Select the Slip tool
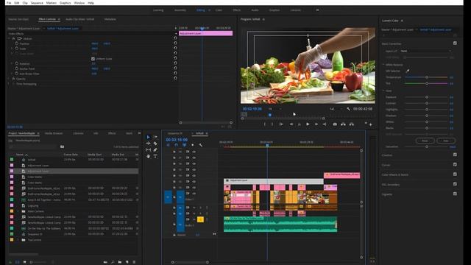Screen dimensions: 471x265 (x=149, y=149)
